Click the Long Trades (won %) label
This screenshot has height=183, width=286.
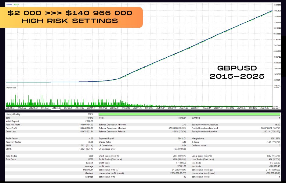[x=202, y=156]
